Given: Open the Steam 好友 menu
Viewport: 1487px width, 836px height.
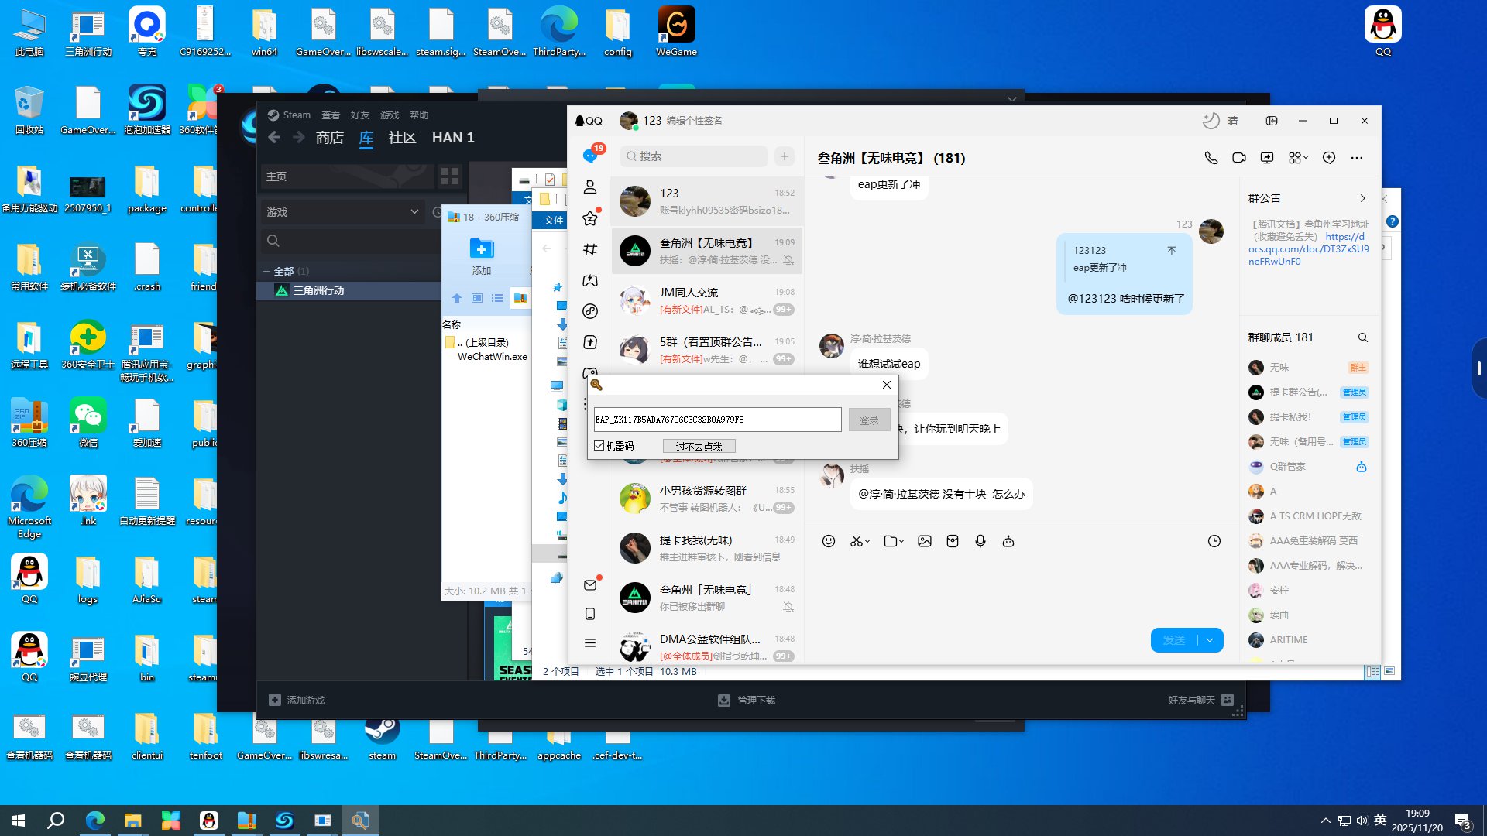Looking at the screenshot, I should pos(359,115).
